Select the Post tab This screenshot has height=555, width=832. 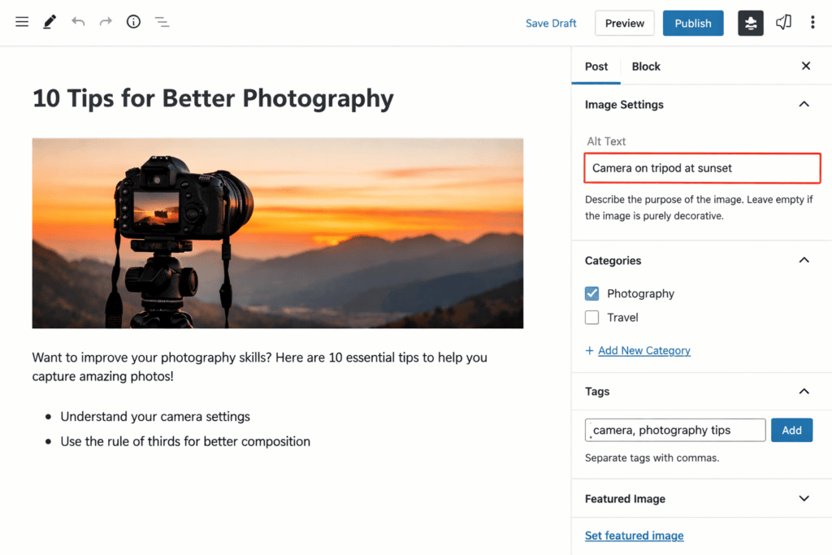596,67
